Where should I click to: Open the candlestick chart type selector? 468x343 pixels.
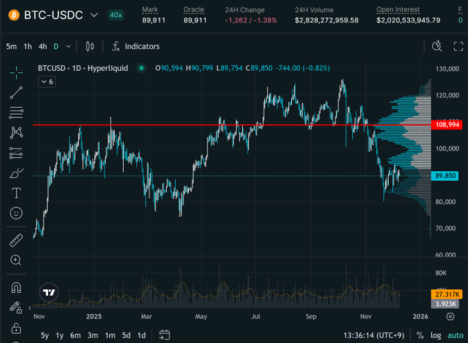pyautogui.click(x=90, y=47)
